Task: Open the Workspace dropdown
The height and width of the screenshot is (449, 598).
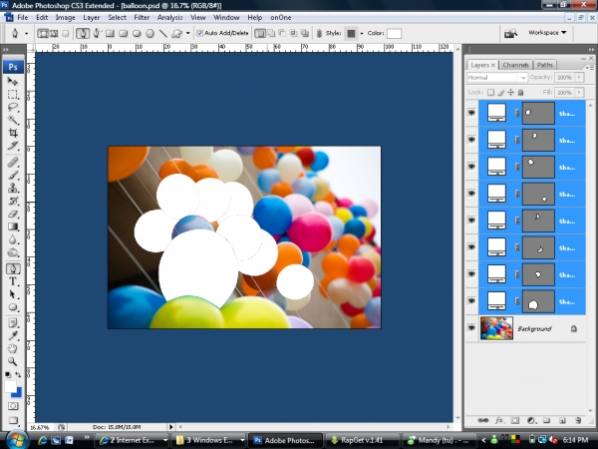Action: (547, 33)
